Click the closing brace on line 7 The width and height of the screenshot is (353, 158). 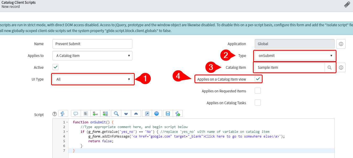pos(74,151)
